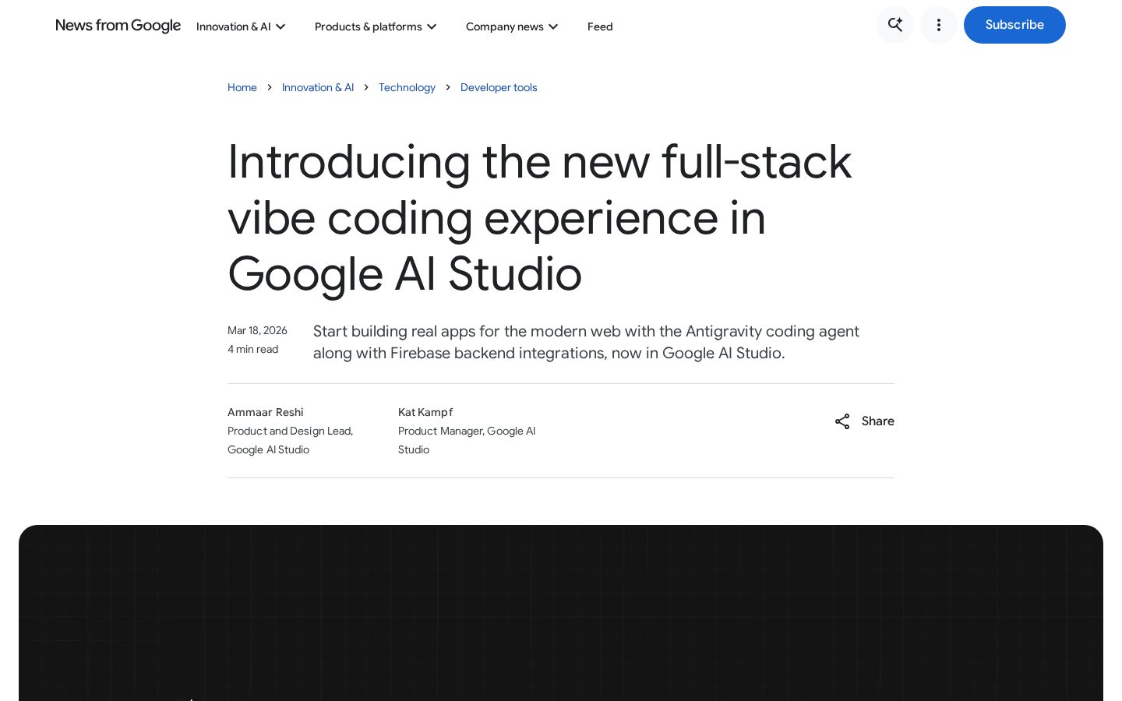The width and height of the screenshot is (1122, 701).
Task: Click the Share label text
Action: click(878, 421)
